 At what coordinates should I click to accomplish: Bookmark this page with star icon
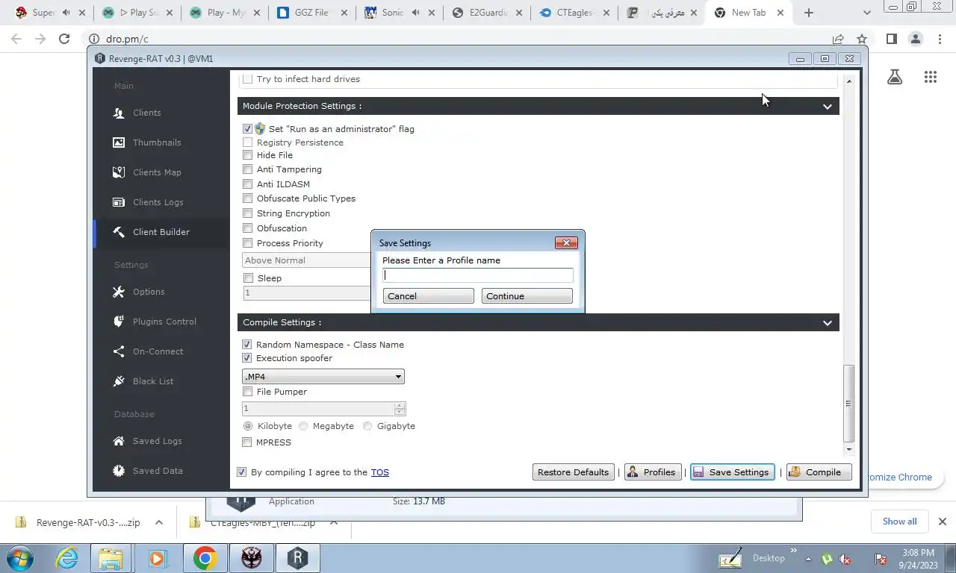[x=862, y=39]
